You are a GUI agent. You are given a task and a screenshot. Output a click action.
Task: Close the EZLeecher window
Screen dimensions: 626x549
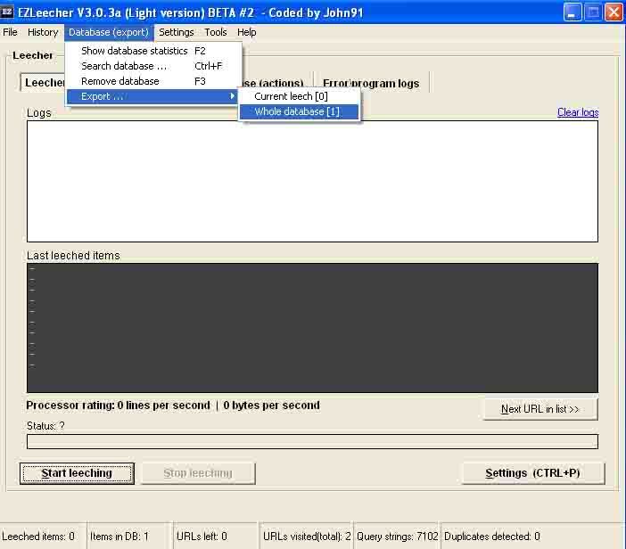click(x=614, y=12)
